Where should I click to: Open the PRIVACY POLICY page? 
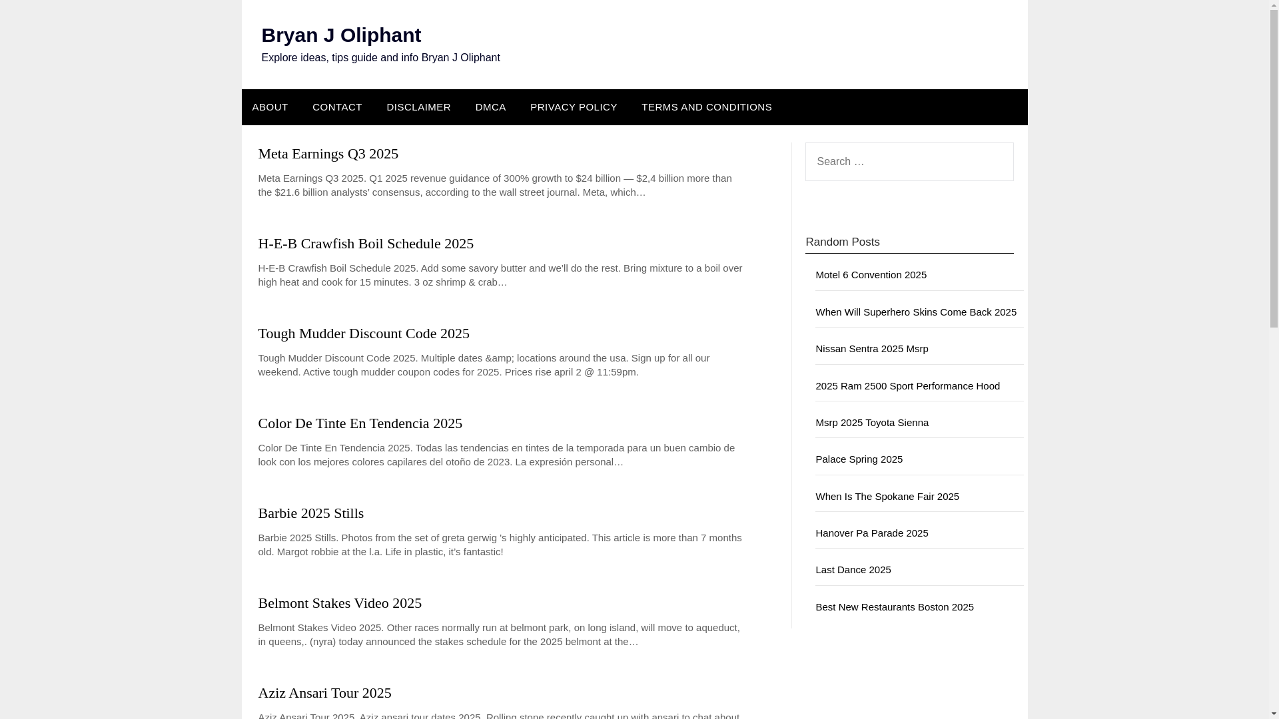(x=574, y=107)
